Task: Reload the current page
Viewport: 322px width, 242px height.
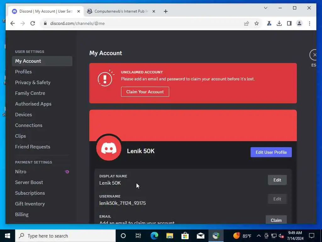Action: [x=33, y=23]
